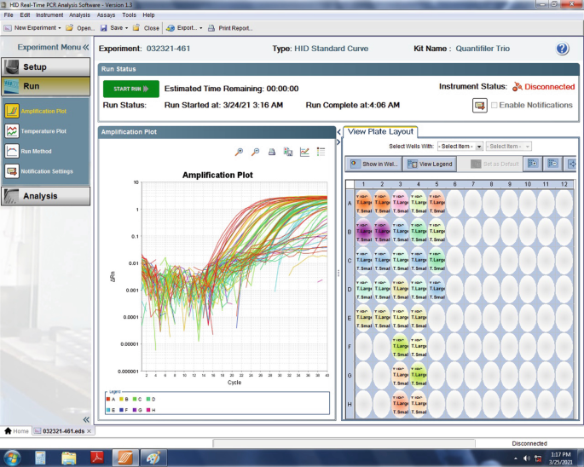Click the zoom in magnifier above the plot
The image size is (584, 467).
[x=240, y=152]
